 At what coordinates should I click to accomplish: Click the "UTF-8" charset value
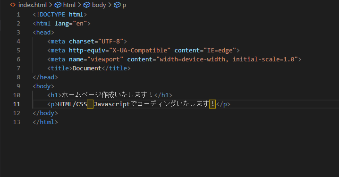[x=110, y=41]
